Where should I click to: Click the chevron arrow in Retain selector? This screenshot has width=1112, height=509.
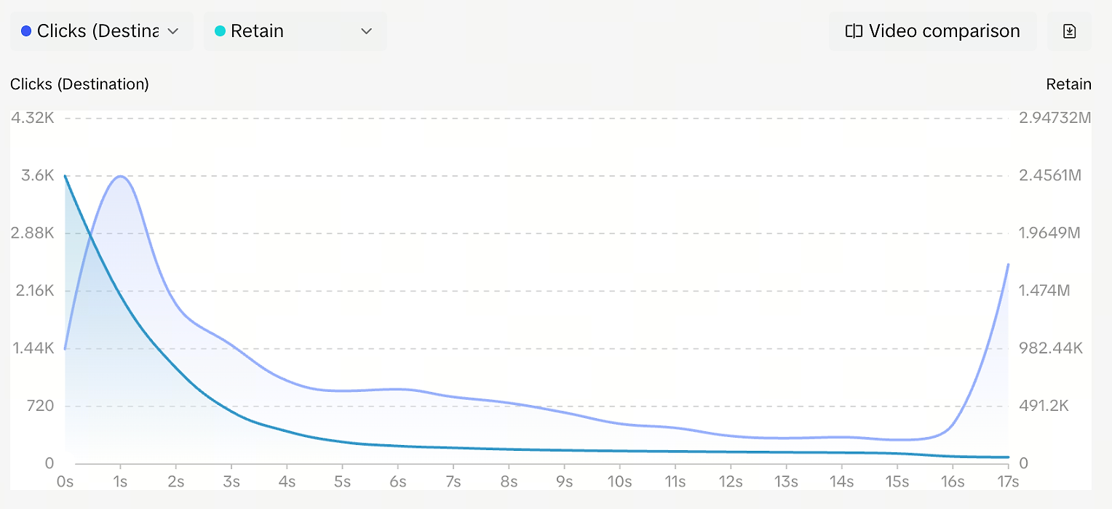(367, 31)
